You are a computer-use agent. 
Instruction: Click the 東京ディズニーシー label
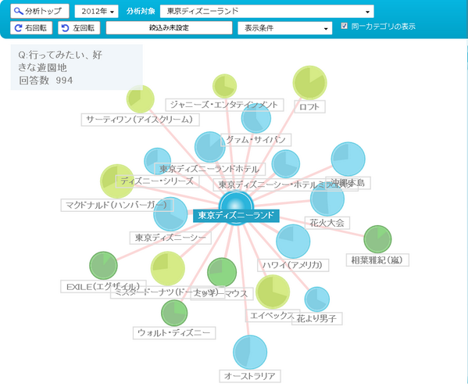tap(170, 238)
